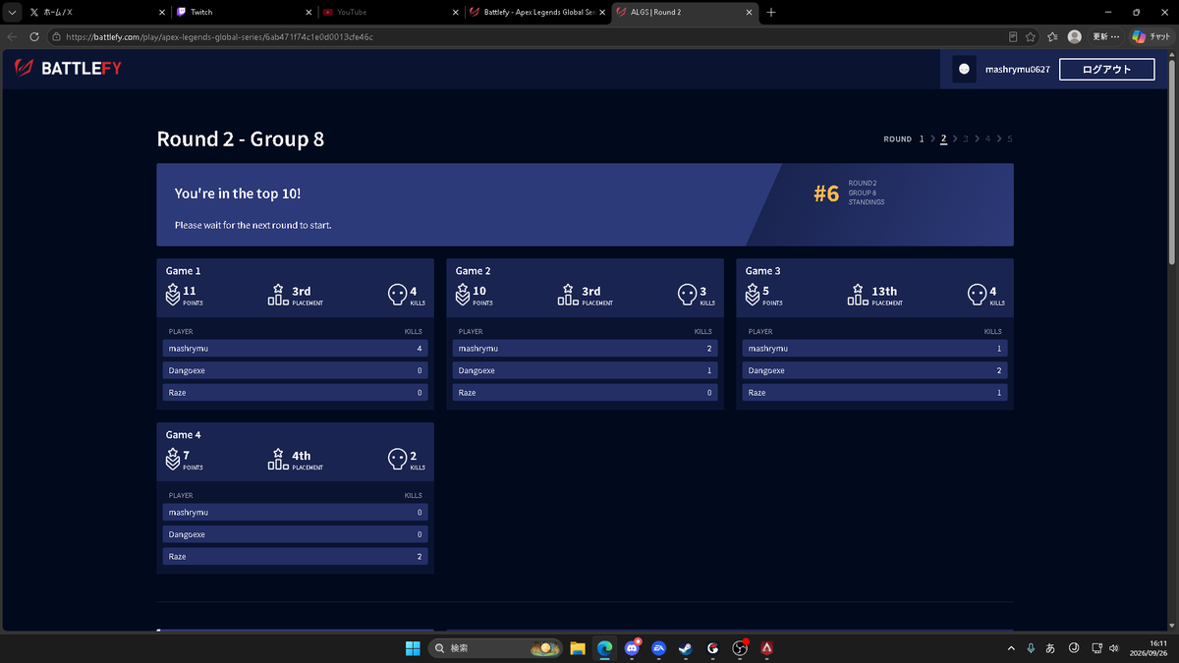Click the microphone icon in system tray
The height and width of the screenshot is (663, 1179).
(1031, 648)
